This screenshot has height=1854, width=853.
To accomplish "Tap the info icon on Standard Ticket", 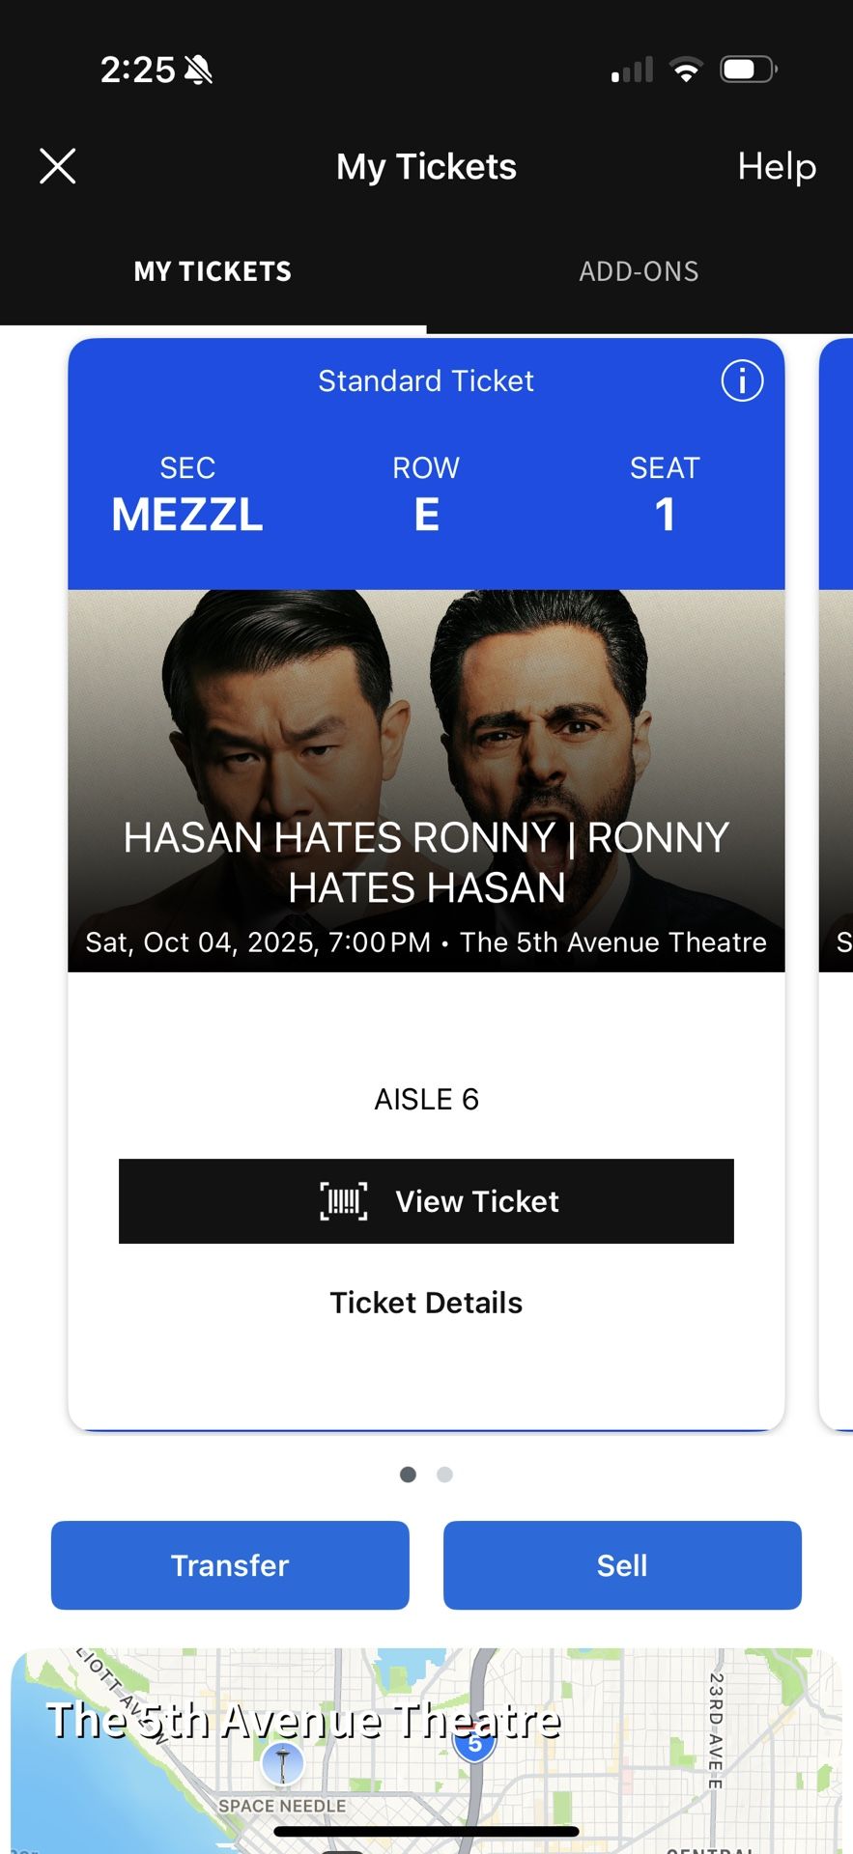I will click(742, 380).
